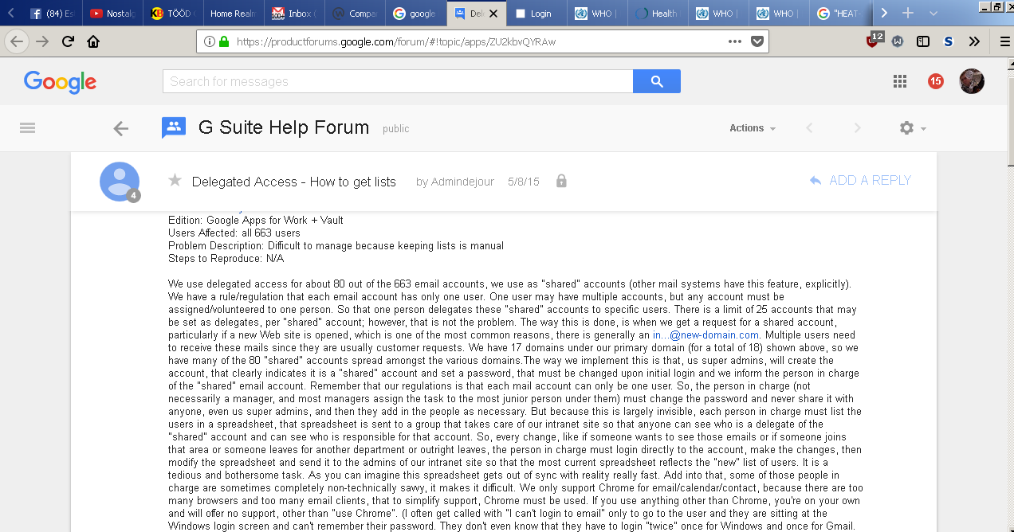Go to next topic chevron

pyautogui.click(x=858, y=128)
